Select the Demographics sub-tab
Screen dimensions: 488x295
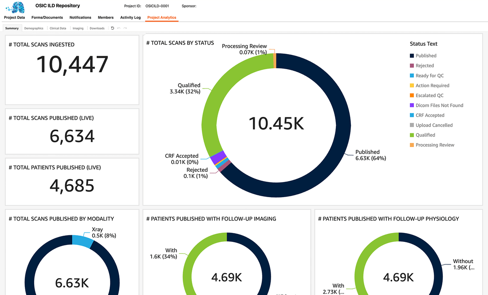tap(34, 28)
